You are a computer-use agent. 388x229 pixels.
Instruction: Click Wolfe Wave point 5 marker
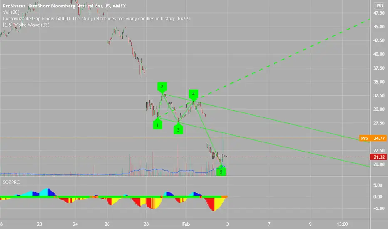pos(221,171)
